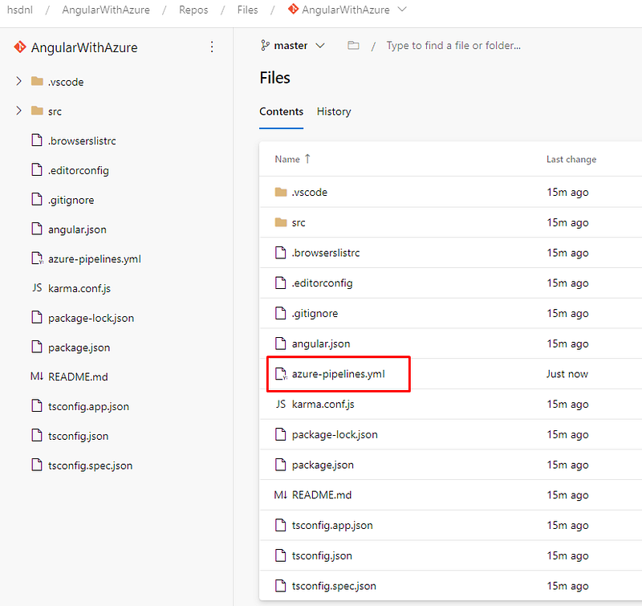This screenshot has height=606, width=642.
Task: Click the sort arrow next to Name
Action: [x=307, y=159]
